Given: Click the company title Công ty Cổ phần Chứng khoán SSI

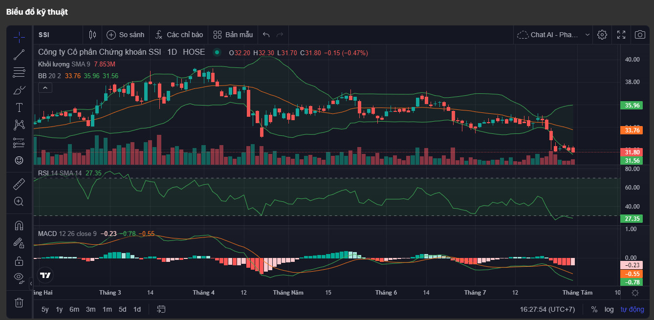Looking at the screenshot, I should tap(100, 52).
